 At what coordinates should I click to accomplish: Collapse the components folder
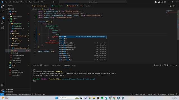pyautogui.click(x=10, y=24)
